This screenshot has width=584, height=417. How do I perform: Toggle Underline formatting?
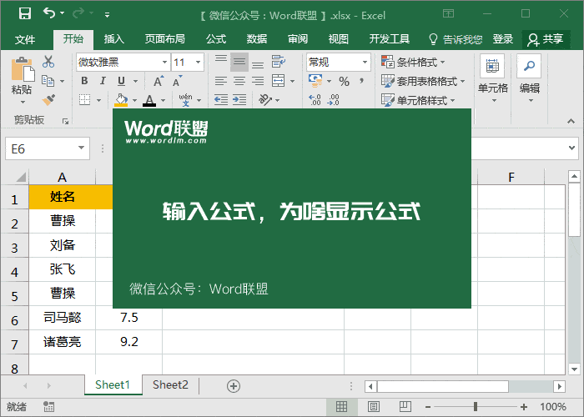pyautogui.click(x=121, y=81)
